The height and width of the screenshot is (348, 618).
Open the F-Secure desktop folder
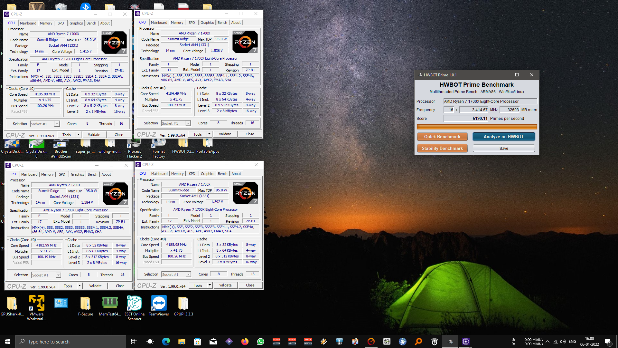coord(85,306)
